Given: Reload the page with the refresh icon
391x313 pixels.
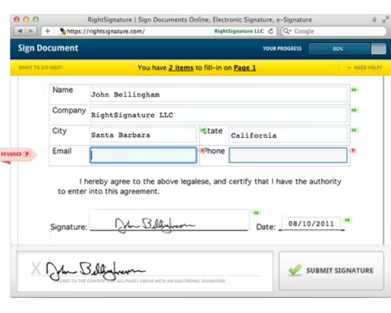Looking at the screenshot, I should point(271,31).
